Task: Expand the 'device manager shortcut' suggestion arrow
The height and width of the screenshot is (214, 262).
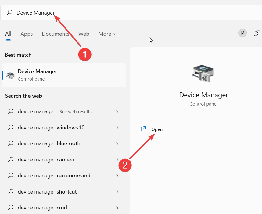Action: 117,191
